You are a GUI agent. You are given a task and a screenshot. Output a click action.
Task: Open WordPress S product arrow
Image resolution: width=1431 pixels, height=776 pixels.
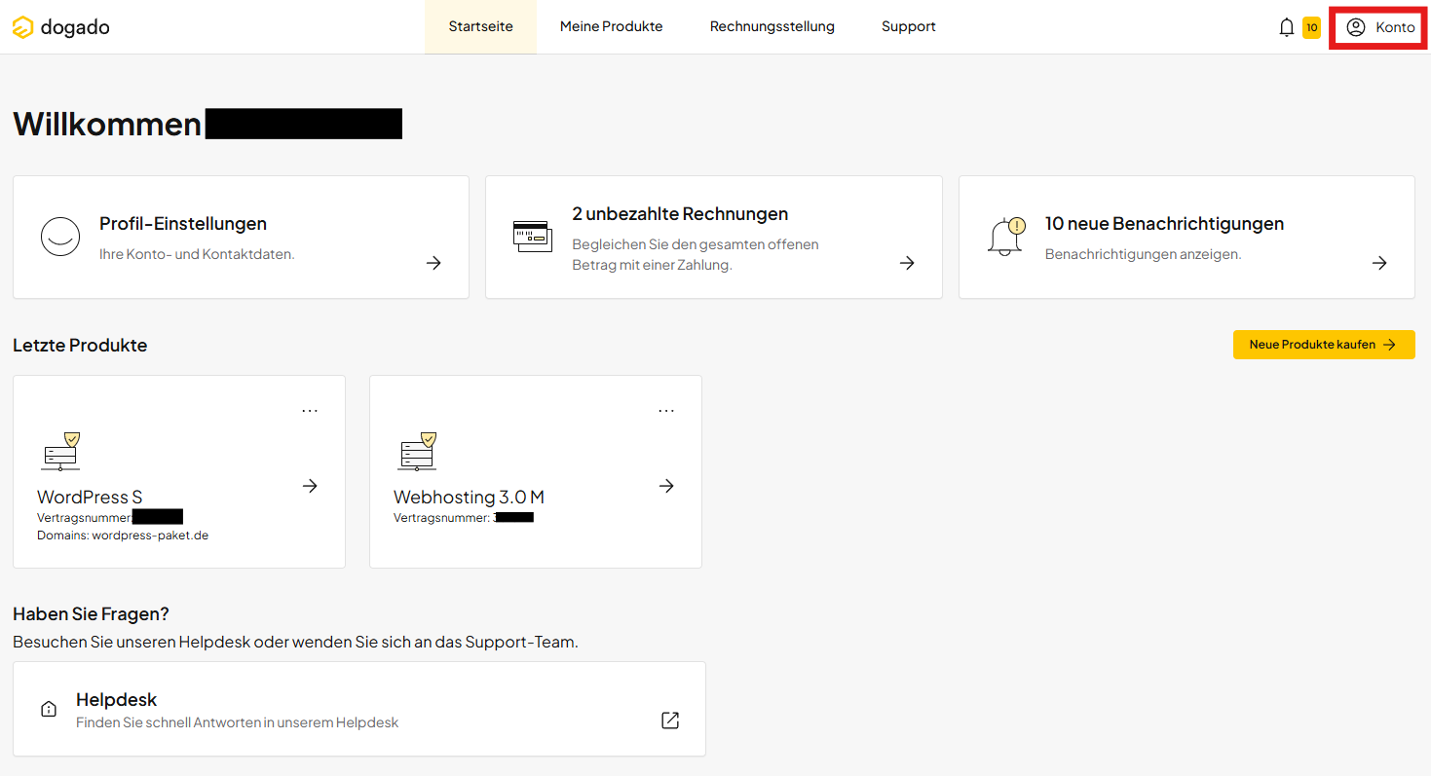[310, 486]
